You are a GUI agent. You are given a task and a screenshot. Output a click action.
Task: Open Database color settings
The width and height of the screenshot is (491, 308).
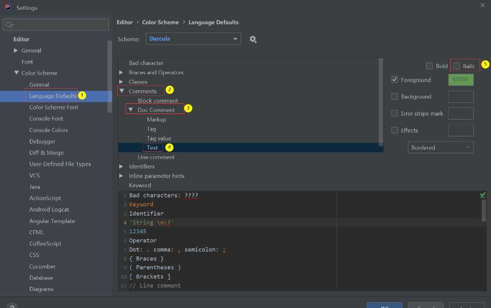[41, 278]
